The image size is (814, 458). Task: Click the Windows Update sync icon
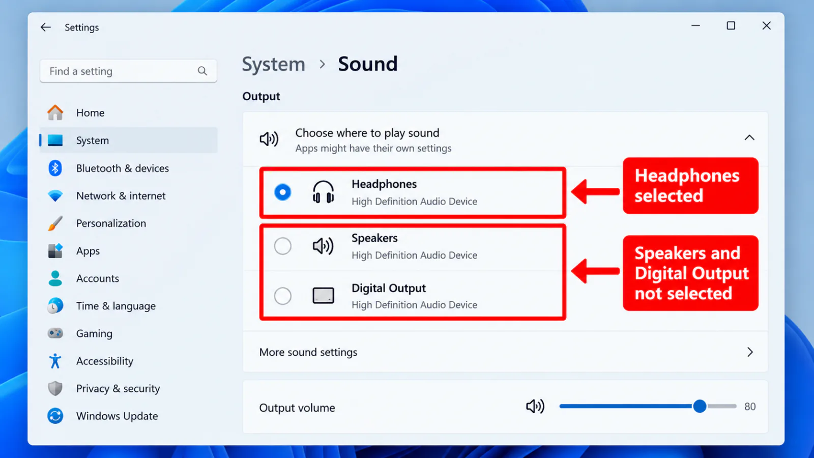55,416
